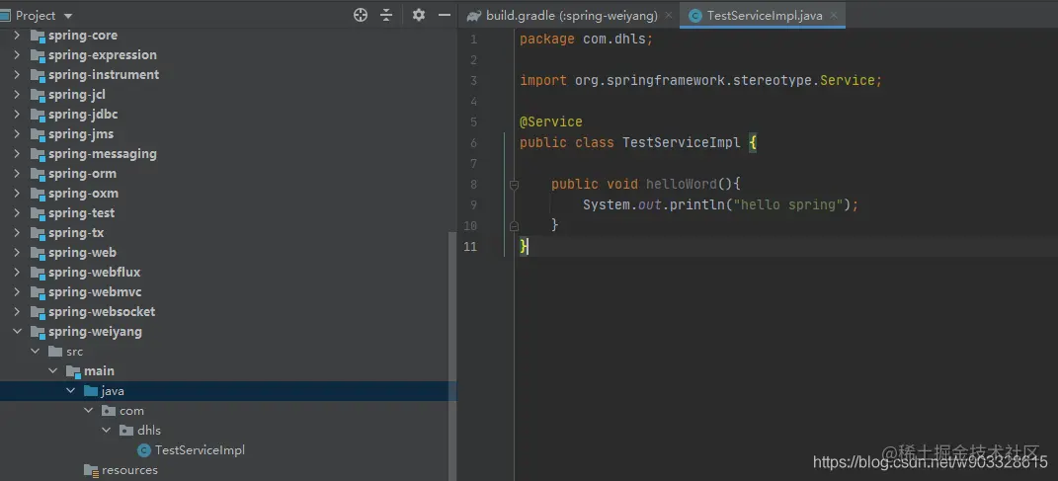1058x481 pixels.
Task: Click the fold end marker at line 10
Action: 514,225
